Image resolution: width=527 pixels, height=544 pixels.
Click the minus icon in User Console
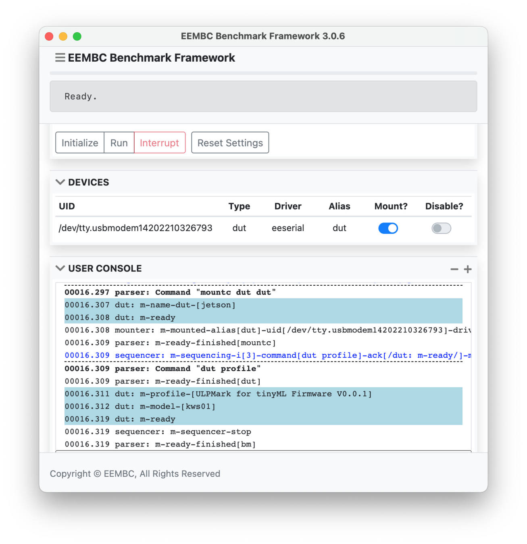(454, 269)
